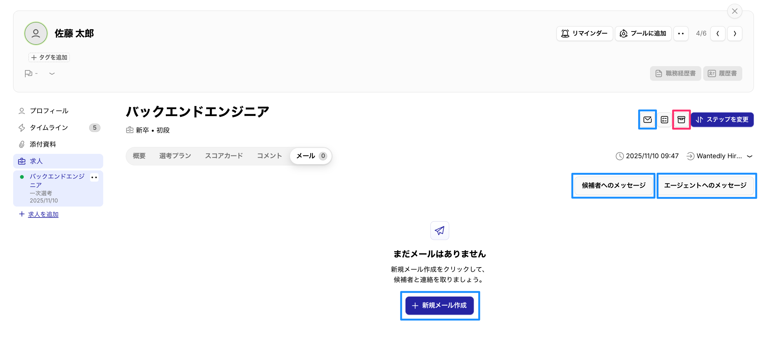This screenshot has width=772, height=342.
Task: Open the three-dot menu beside プールに追加
Action: (681, 33)
